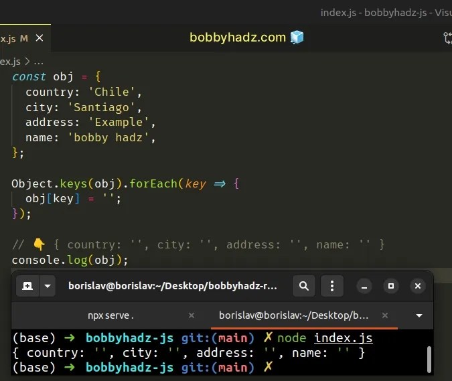Click the index.js breadcrumb path item

point(10,62)
